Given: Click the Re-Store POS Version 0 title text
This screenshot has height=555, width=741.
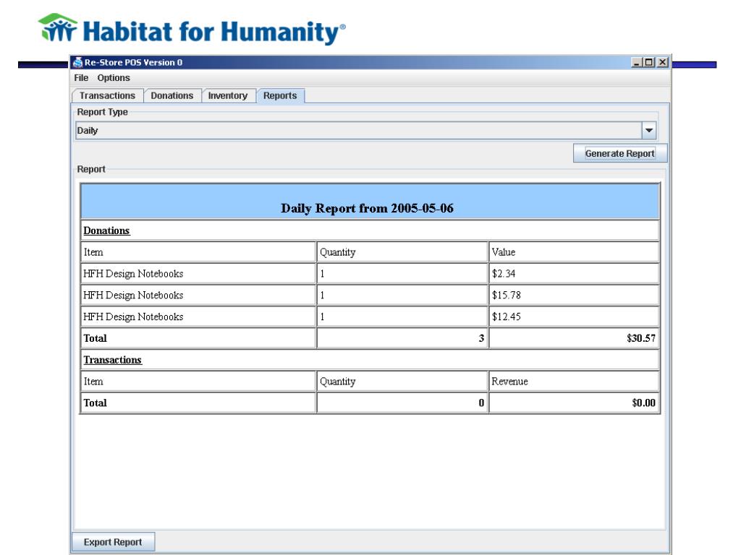Looking at the screenshot, I should pyautogui.click(x=133, y=62).
